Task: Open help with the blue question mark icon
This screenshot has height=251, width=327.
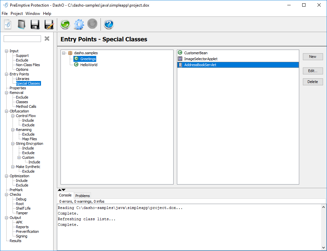Action: (109, 24)
